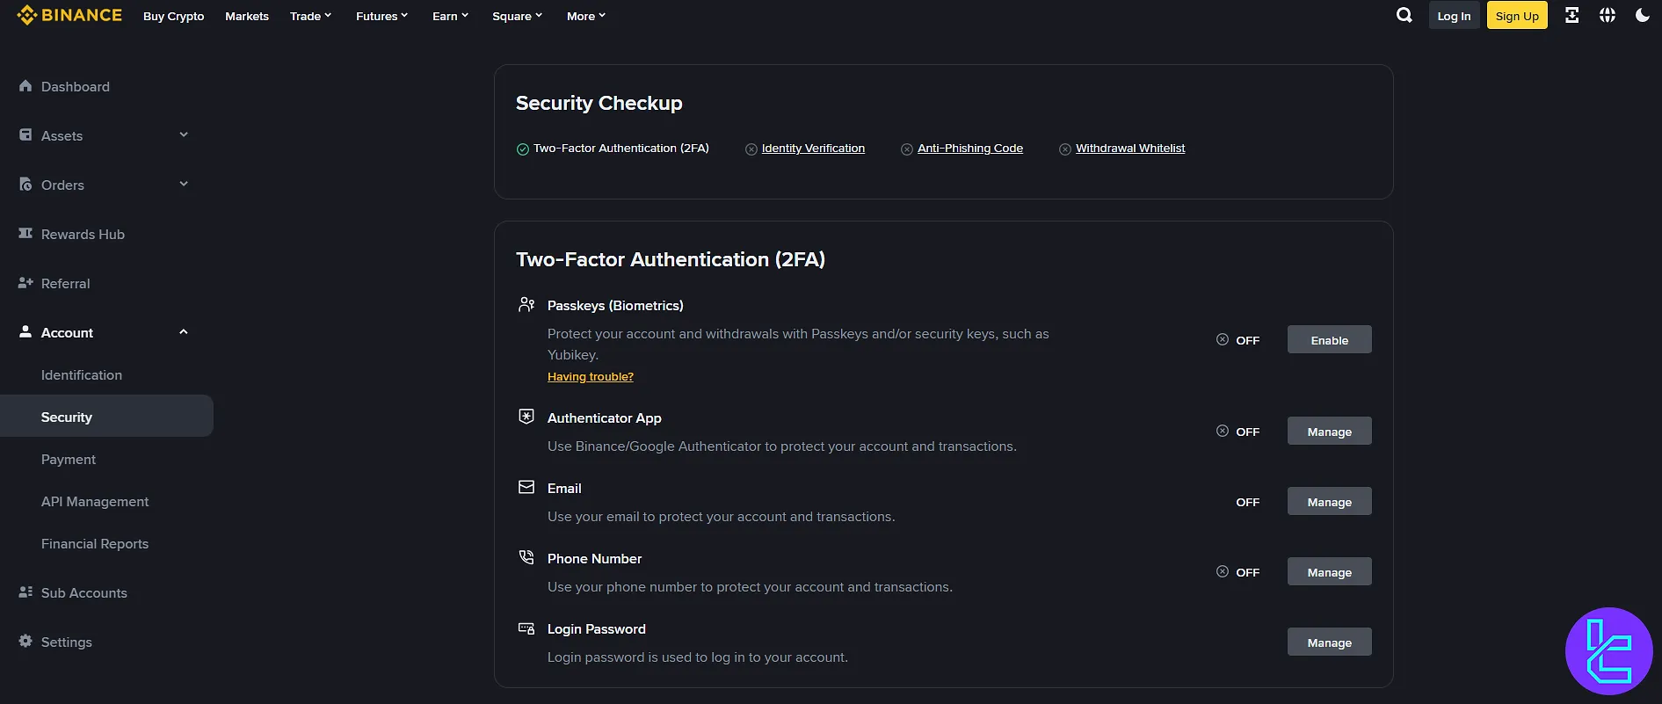Screen dimensions: 1662x704
Task: Click Manage for Phone Number
Action: [1329, 572]
